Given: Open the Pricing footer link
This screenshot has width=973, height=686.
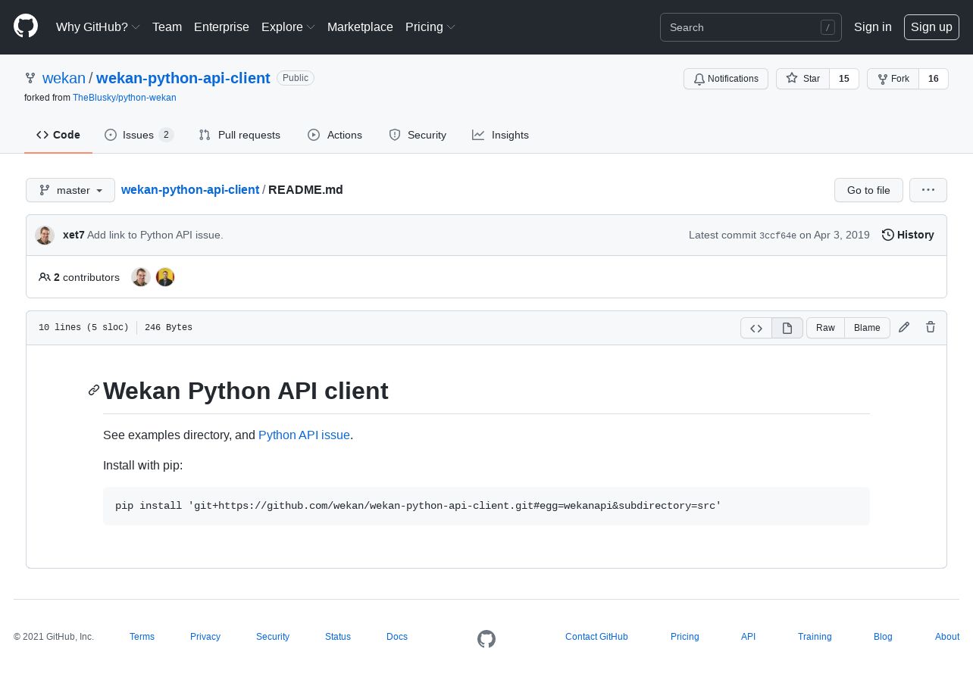Looking at the screenshot, I should click(685, 637).
